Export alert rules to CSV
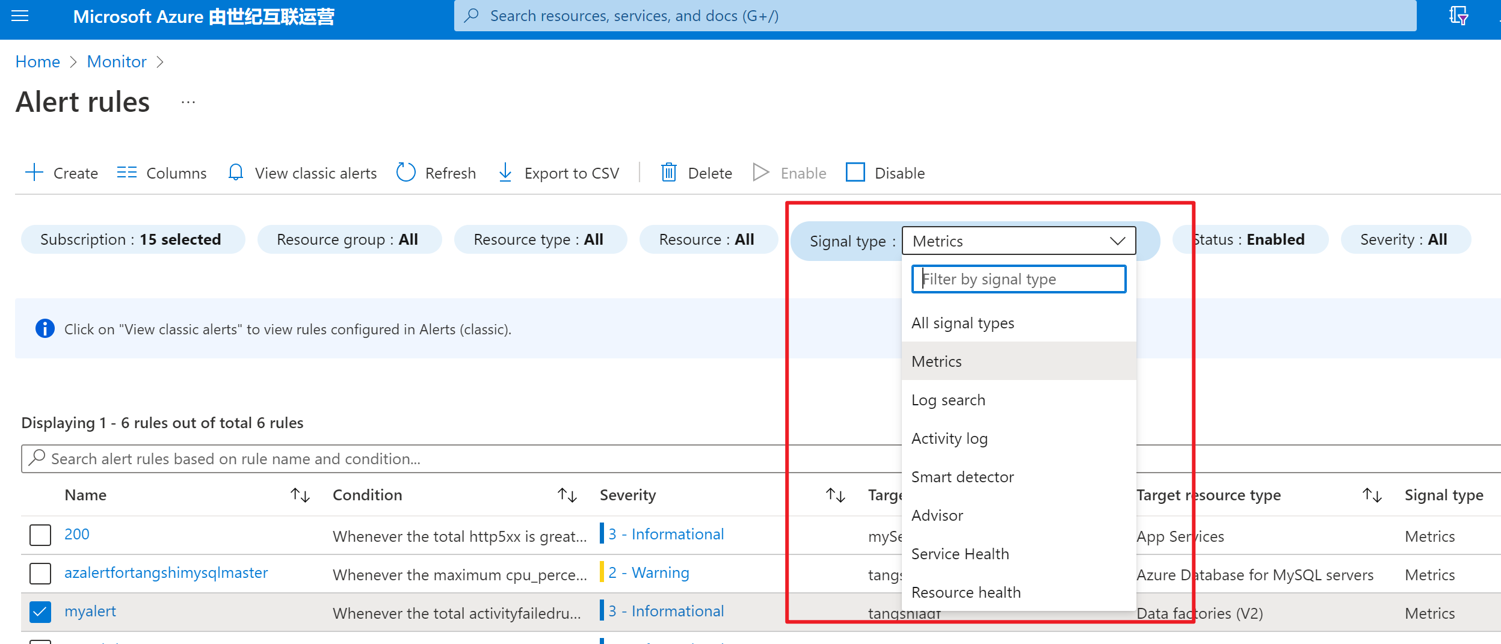Screen dimensions: 1501x644 (559, 173)
